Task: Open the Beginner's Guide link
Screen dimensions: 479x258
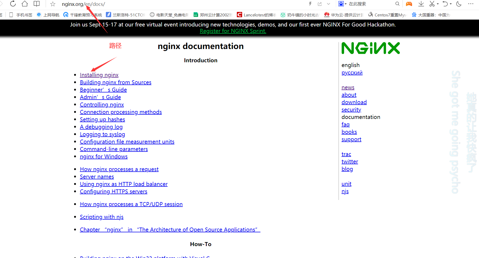Action: point(103,90)
